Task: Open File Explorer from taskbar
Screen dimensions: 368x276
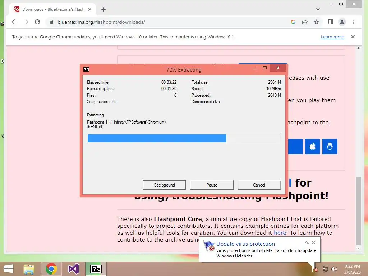Action: pos(29,269)
